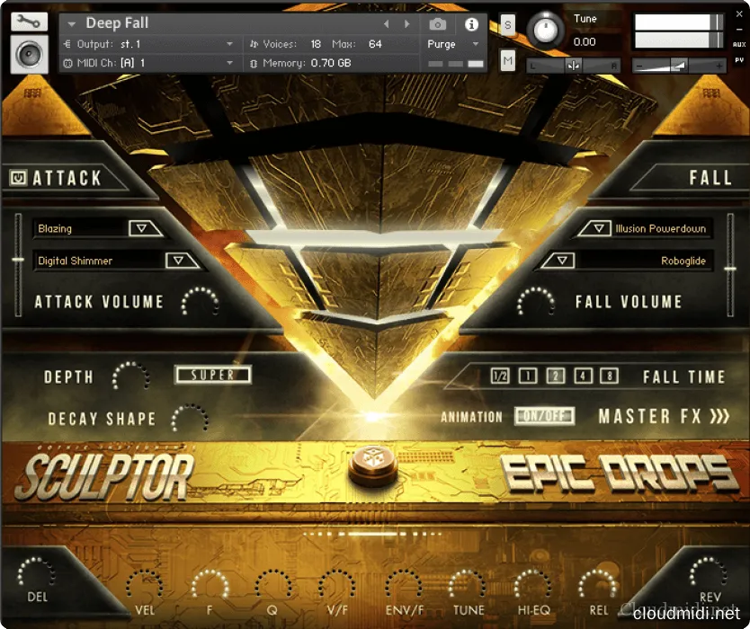Viewport: 750px width, 629px height.
Task: Mute the instrument with M button
Action: point(508,60)
